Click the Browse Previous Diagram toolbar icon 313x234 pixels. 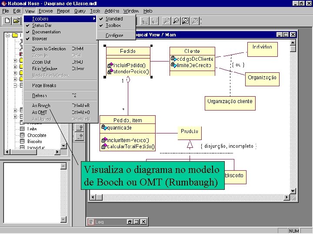coord(155,21)
